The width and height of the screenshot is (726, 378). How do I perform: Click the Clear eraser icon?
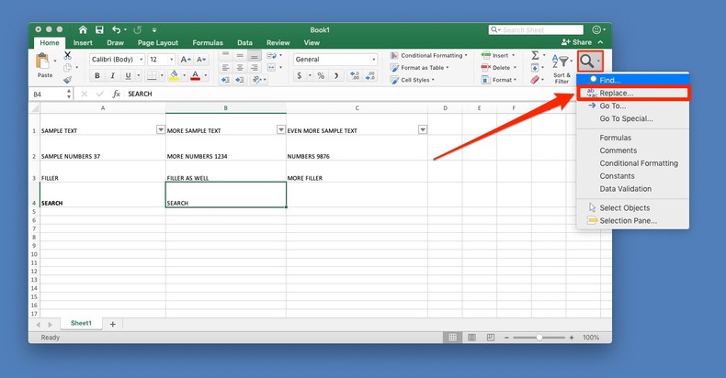[536, 81]
